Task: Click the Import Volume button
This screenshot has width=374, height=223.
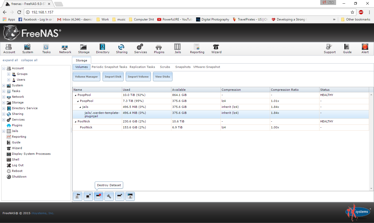Action: point(138,76)
